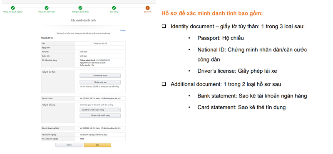Click Tải lên Giấy tờ bổ sung button
The width and height of the screenshot is (333, 154).
pyautogui.click(x=100, y=115)
